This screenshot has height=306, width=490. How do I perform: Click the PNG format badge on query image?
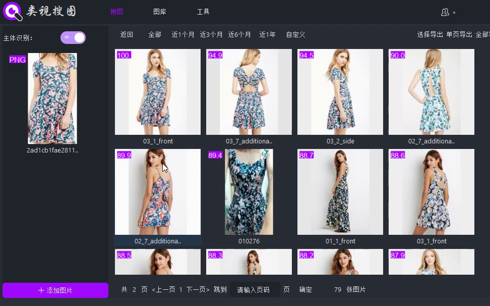pos(18,60)
